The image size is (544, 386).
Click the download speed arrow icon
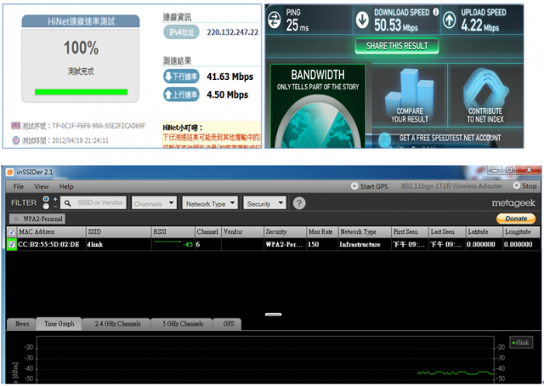coord(362,20)
